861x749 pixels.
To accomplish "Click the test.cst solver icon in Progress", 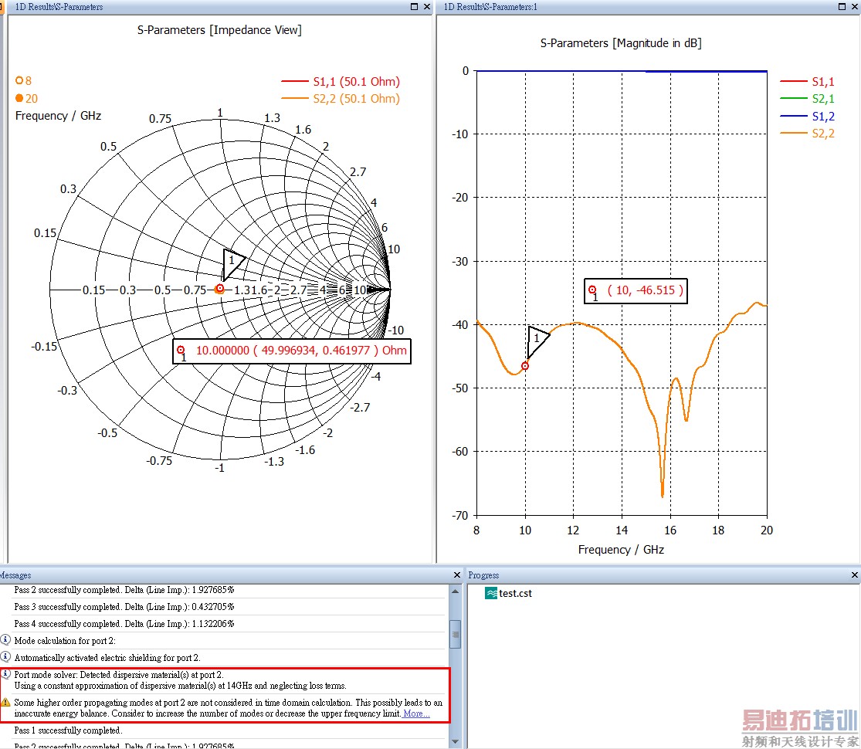I will click(491, 593).
